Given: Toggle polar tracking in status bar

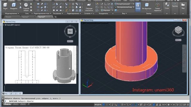Looking at the screenshot, I should tap(122, 105).
